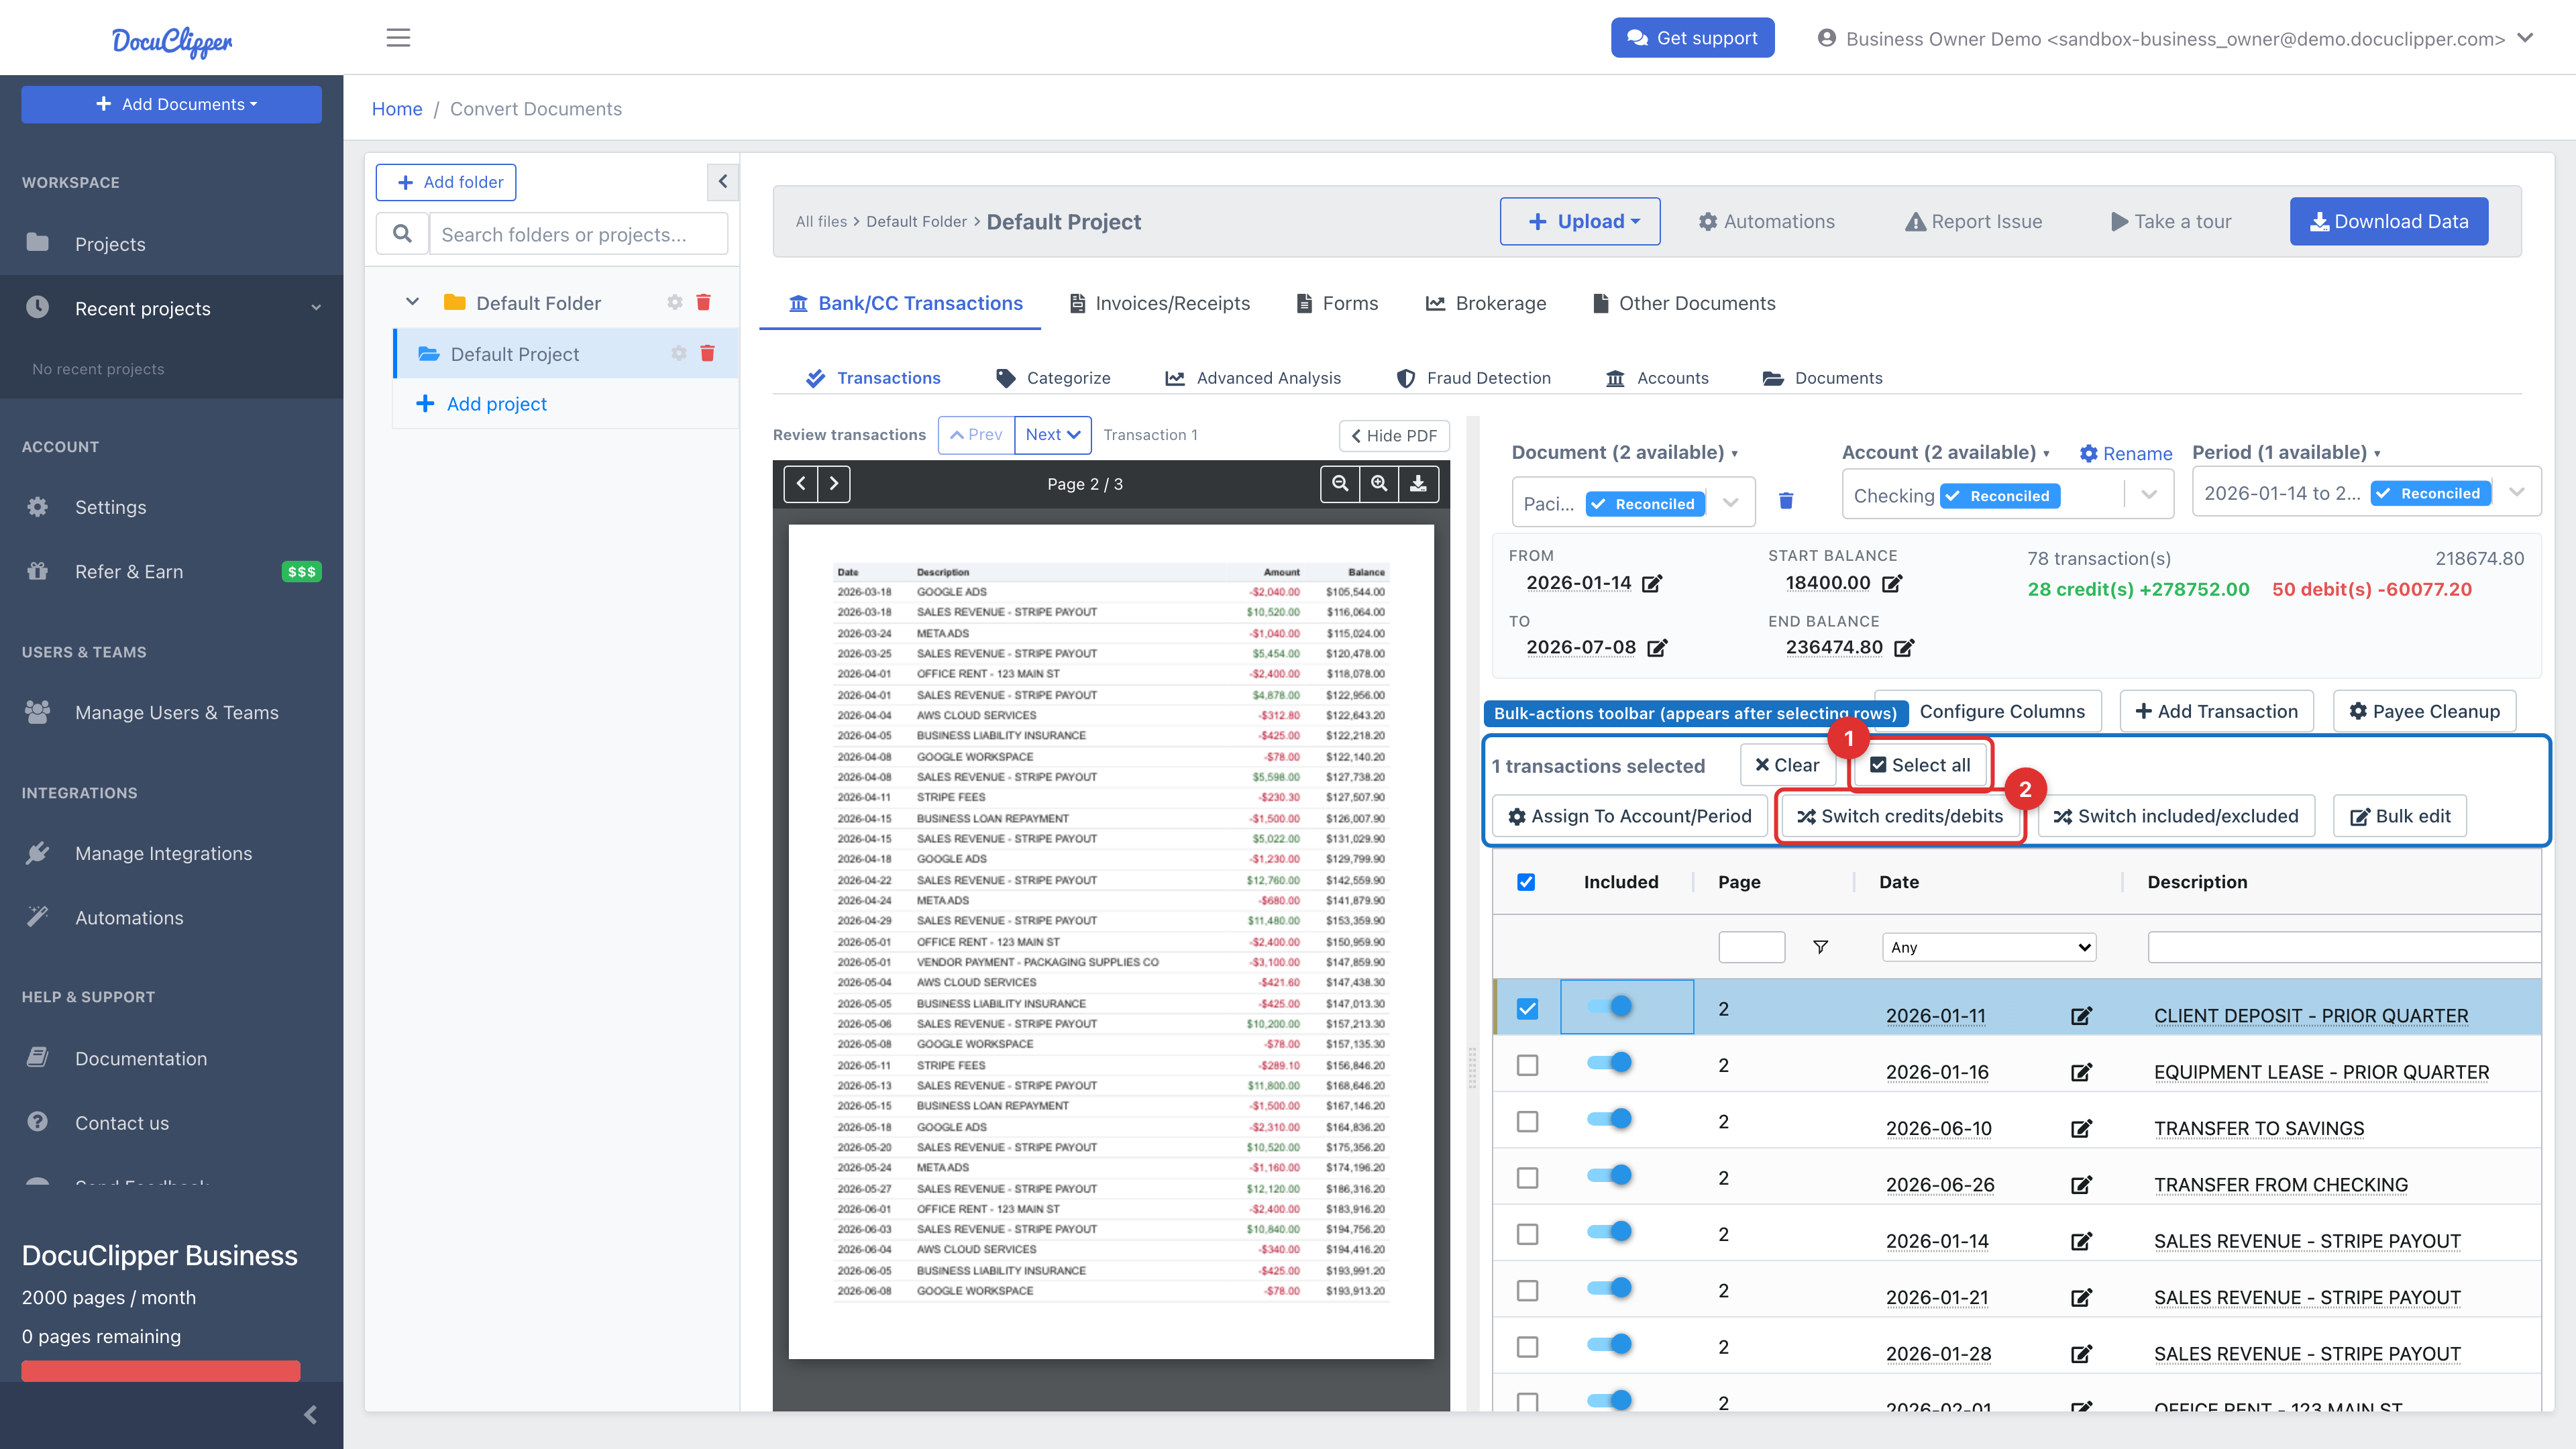
Task: Click the Search folders or projects field
Action: pyautogui.click(x=578, y=234)
